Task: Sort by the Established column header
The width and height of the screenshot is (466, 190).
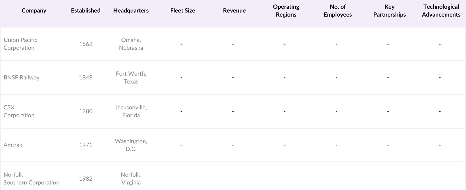Action: [86, 11]
